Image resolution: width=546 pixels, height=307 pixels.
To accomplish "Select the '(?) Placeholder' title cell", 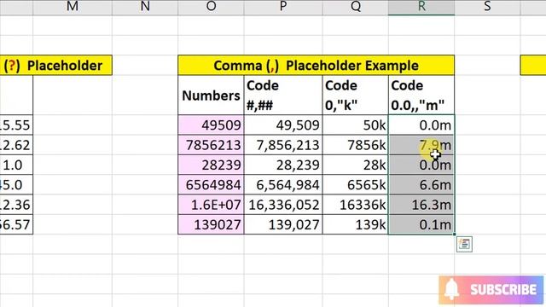I will [x=55, y=65].
